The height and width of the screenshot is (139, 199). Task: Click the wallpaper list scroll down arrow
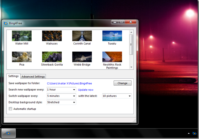coord(131,67)
